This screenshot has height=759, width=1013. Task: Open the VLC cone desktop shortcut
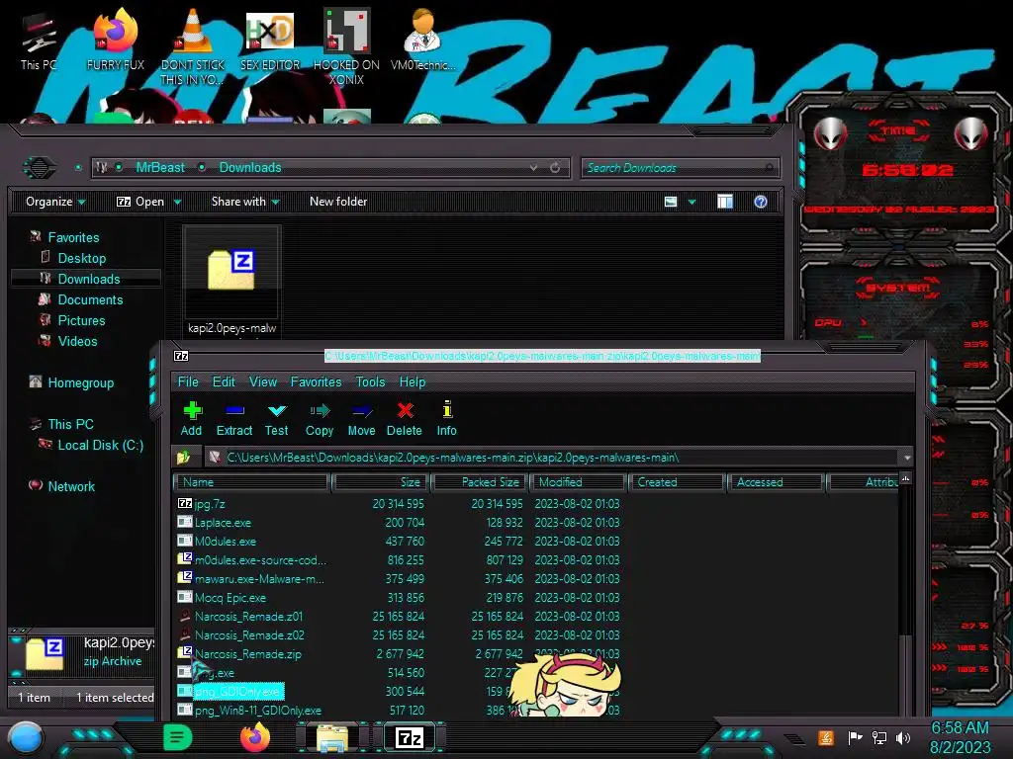tap(193, 33)
